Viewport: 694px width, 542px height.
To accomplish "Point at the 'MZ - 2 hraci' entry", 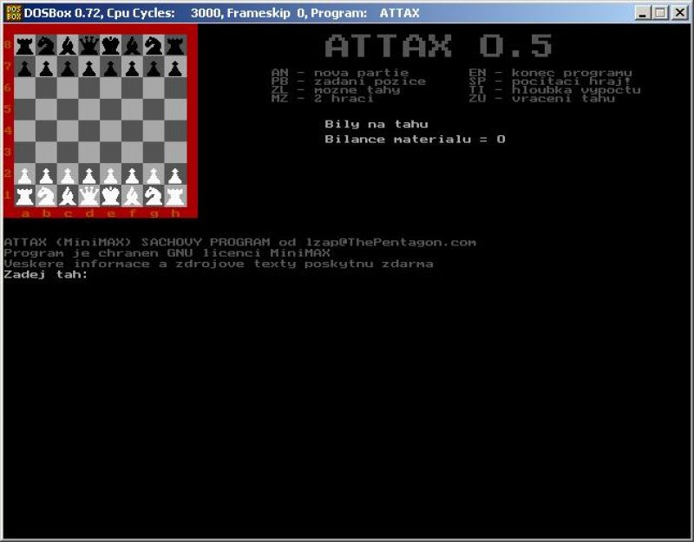I will [x=322, y=98].
